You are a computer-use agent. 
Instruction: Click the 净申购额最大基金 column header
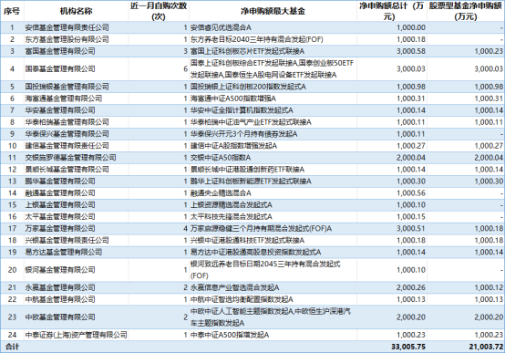[273, 11]
